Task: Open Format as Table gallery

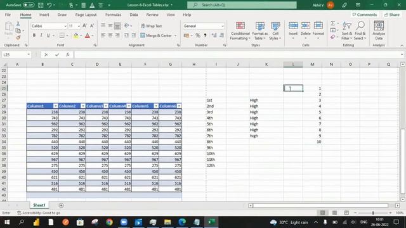Action: 259,31
